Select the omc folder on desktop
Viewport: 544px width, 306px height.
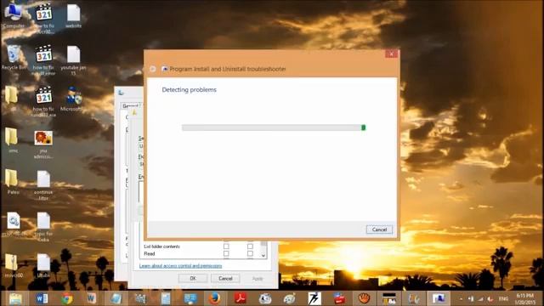point(13,140)
